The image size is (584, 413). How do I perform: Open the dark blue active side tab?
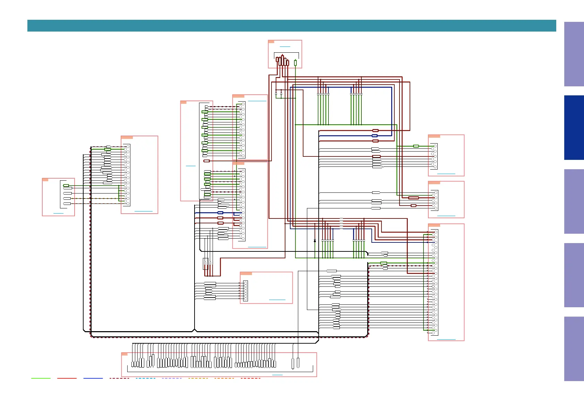[x=574, y=128]
